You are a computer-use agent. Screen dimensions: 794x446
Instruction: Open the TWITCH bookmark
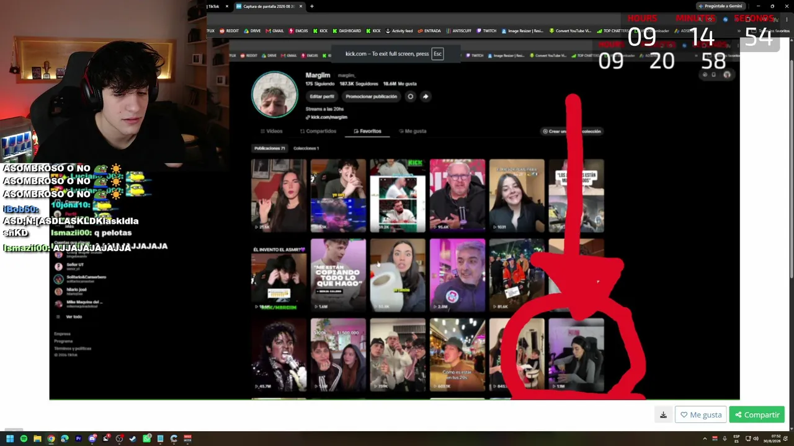[x=486, y=31]
